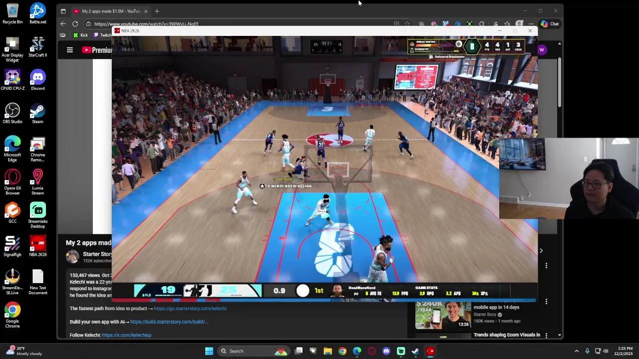Open the Copilot Chat button
Image resolution: width=639 pixels, height=359 pixels.
pyautogui.click(x=550, y=24)
